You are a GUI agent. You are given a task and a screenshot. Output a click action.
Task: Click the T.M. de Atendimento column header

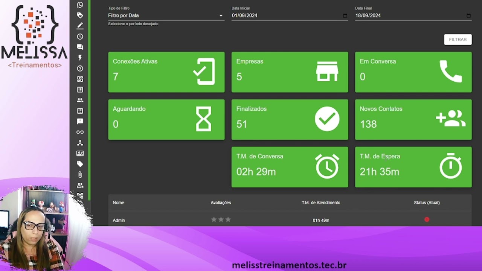[321, 202]
